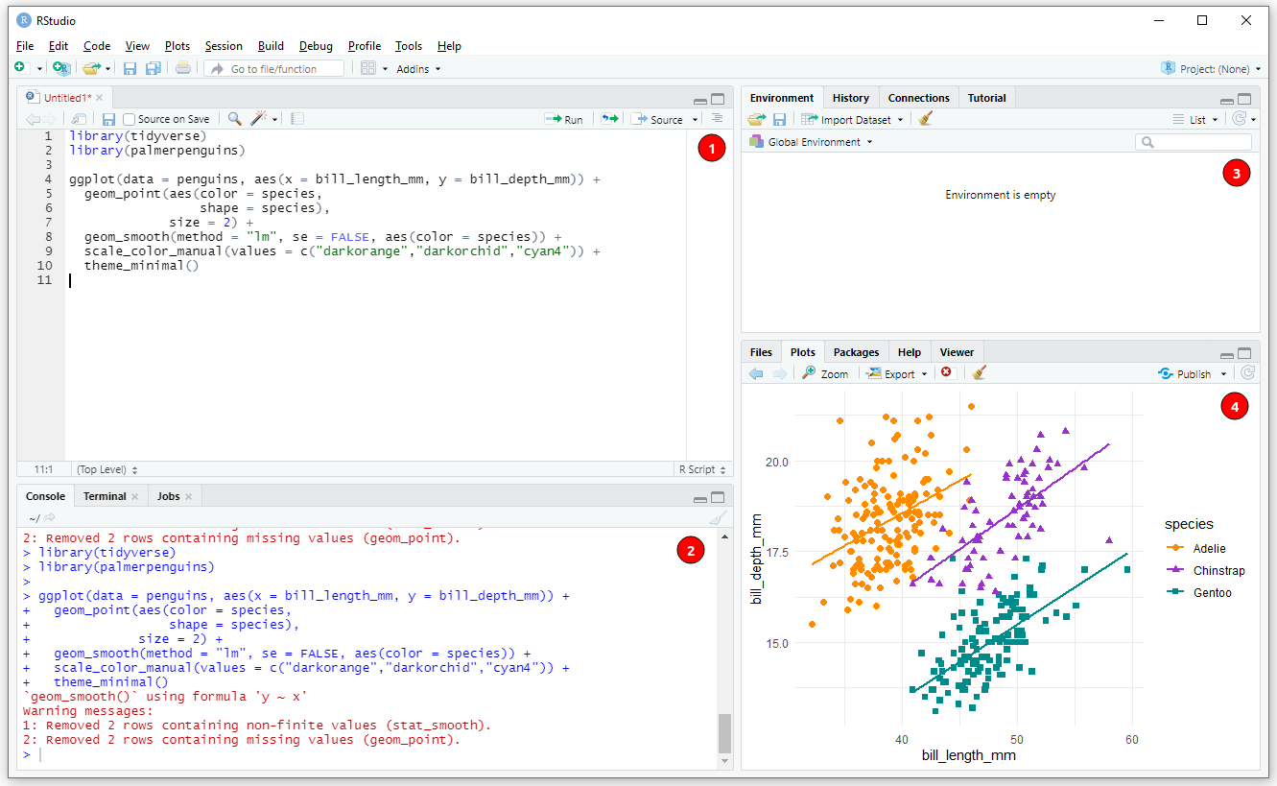Click the create project icon
The width and height of the screenshot is (1277, 786).
click(60, 68)
